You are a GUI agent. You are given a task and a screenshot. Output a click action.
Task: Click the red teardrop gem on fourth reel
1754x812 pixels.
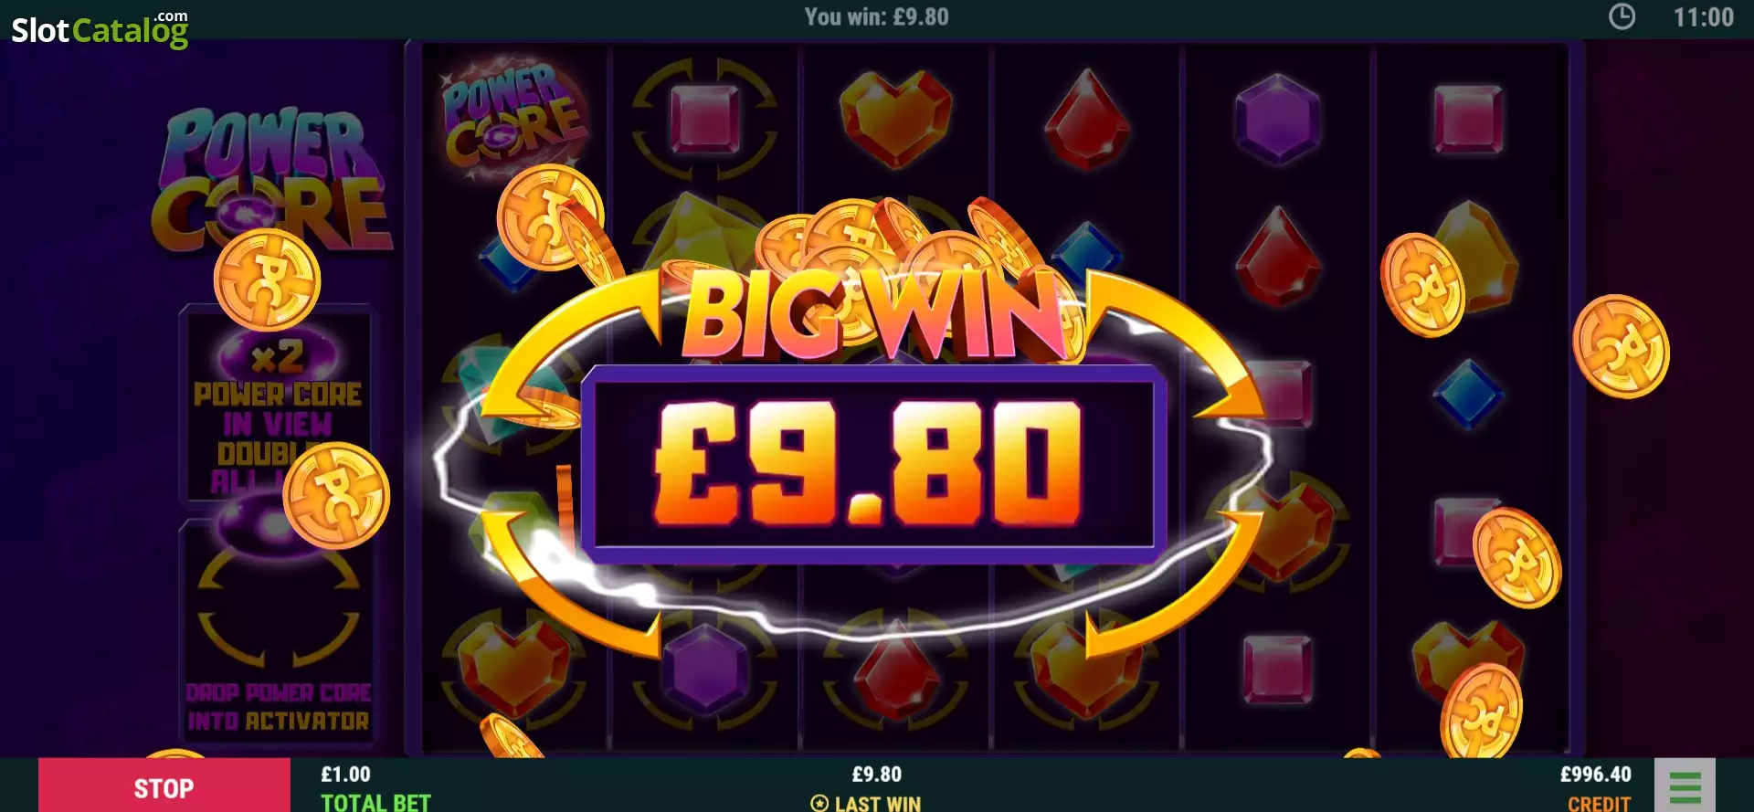tap(1086, 119)
